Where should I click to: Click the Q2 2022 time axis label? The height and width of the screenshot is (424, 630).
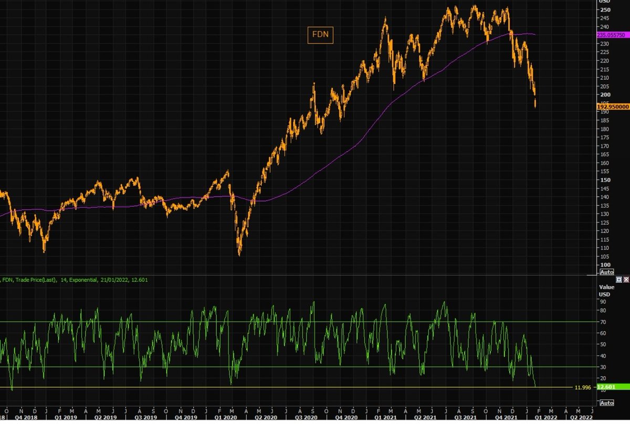click(x=581, y=419)
